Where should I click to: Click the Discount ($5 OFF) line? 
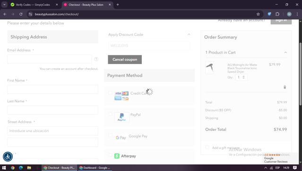click(x=246, y=110)
